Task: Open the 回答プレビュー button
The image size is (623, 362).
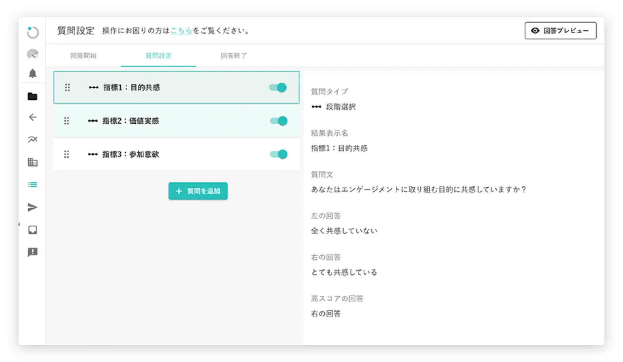Action: [x=560, y=31]
